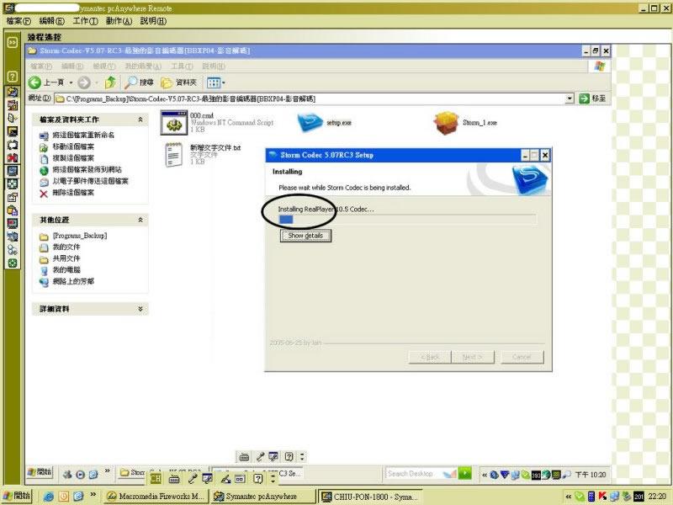Open the 我的最愛(A) menu in Explorer

[x=143, y=66]
